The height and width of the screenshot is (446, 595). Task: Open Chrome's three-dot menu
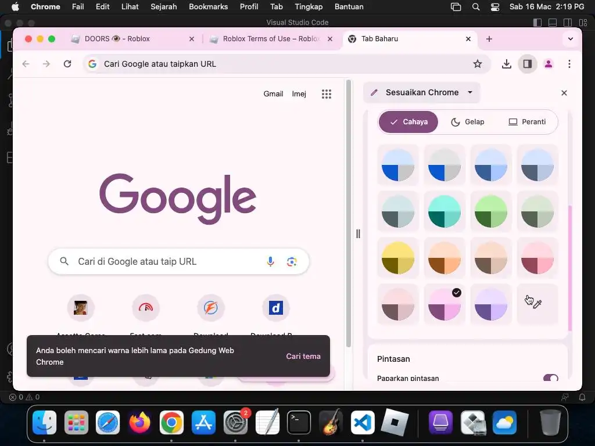coord(569,64)
